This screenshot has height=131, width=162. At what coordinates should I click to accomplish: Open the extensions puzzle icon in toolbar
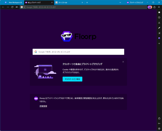click(x=154, y=7)
